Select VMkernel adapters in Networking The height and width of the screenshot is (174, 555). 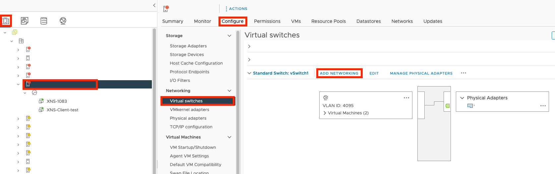189,110
